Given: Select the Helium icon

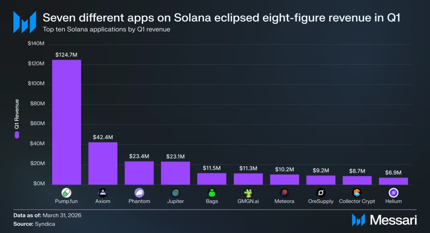Looking at the screenshot, I should (x=393, y=193).
